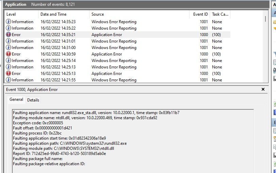Image resolution: width=276 pixels, height=173 pixels.
Task: Click the Information icon on the 14:35:23 row
Action: (9, 22)
